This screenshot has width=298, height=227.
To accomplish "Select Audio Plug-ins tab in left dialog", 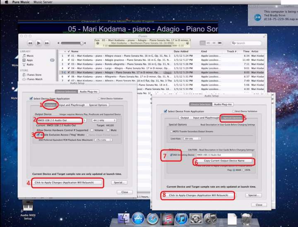I will (89, 92).
